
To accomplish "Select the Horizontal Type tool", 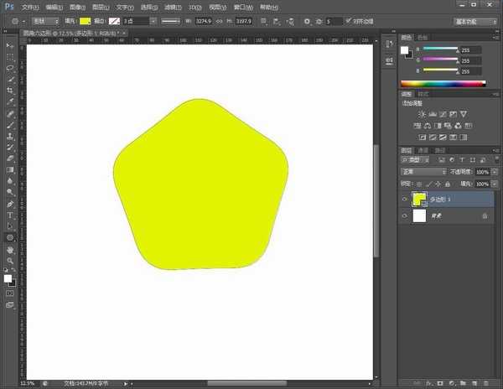I will point(10,215).
